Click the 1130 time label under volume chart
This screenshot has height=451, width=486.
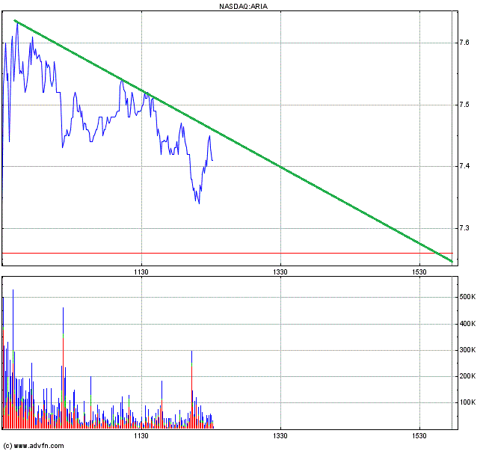coord(141,435)
